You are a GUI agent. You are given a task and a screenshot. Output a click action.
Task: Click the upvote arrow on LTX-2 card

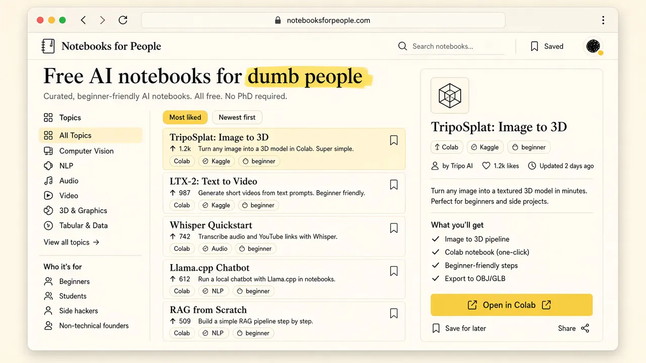coord(173,193)
